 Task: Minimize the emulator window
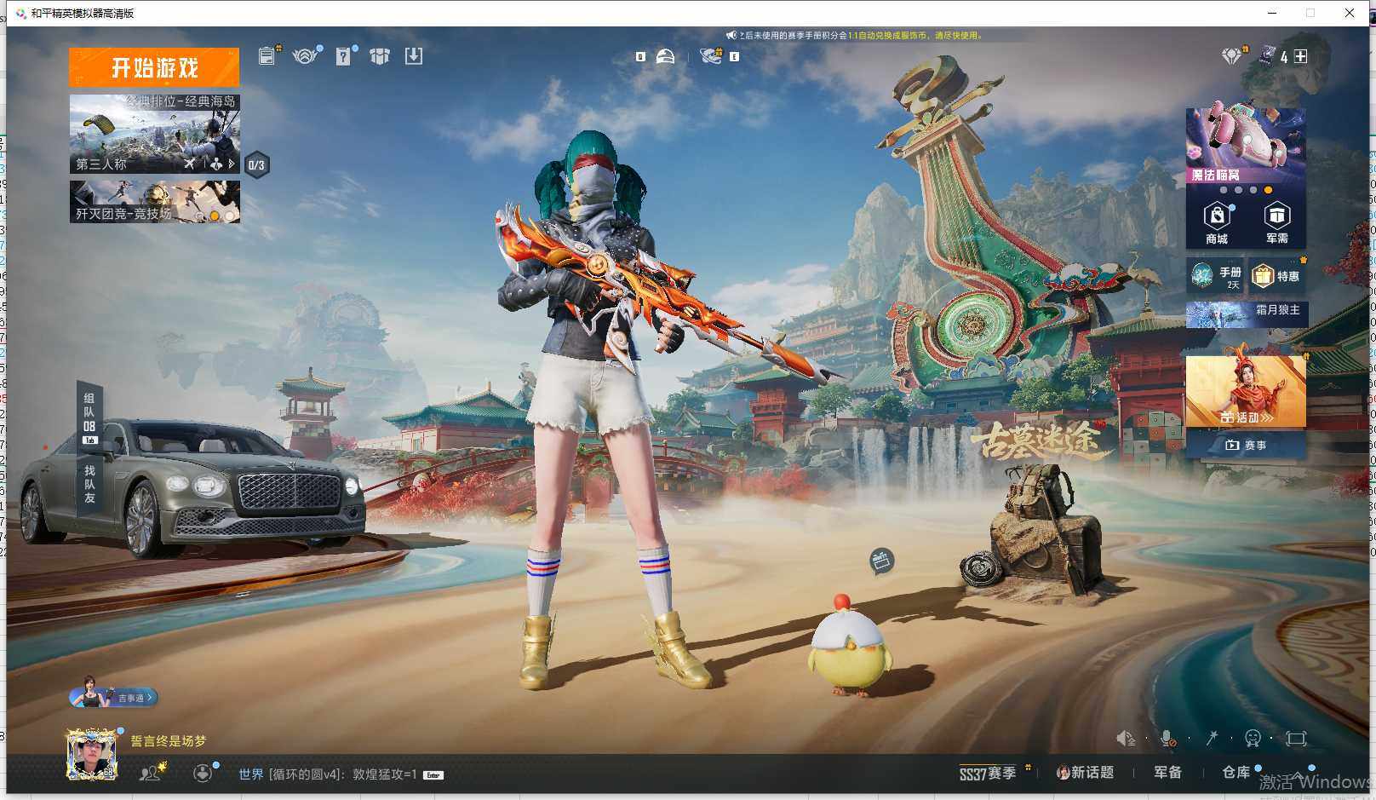(1272, 13)
